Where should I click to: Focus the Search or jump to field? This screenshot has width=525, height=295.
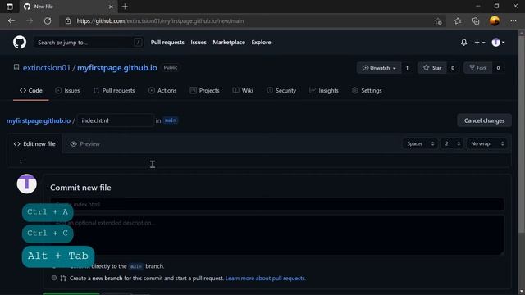[x=89, y=43]
